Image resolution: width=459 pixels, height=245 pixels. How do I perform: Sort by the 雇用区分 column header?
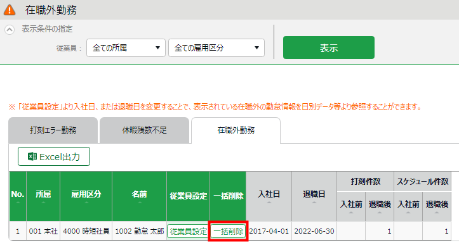[86, 196]
